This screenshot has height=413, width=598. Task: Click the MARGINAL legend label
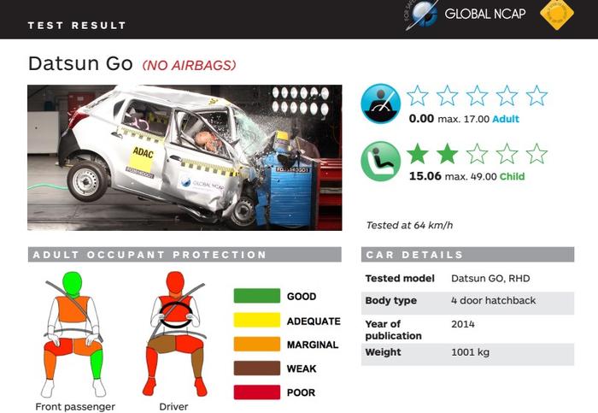coord(313,345)
